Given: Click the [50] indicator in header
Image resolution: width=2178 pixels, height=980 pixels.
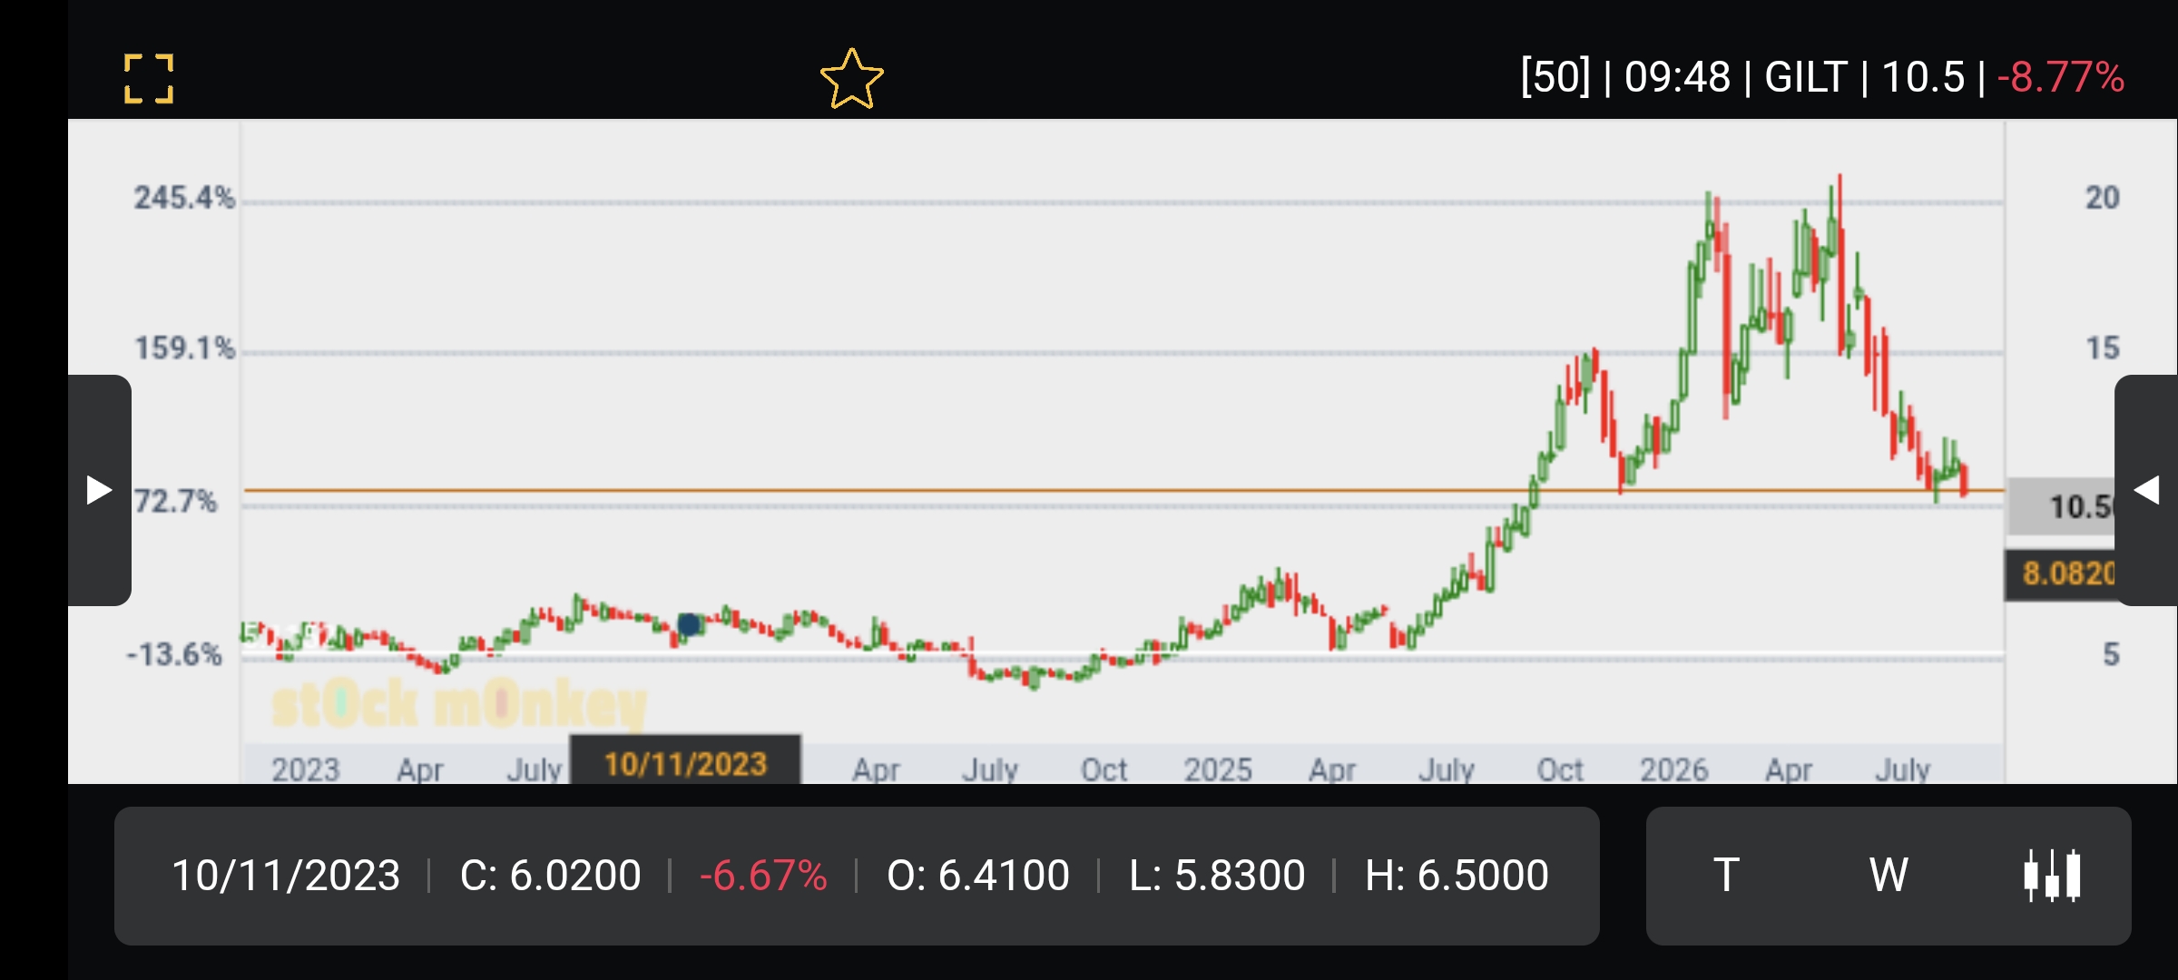Looking at the screenshot, I should pos(1555,77).
